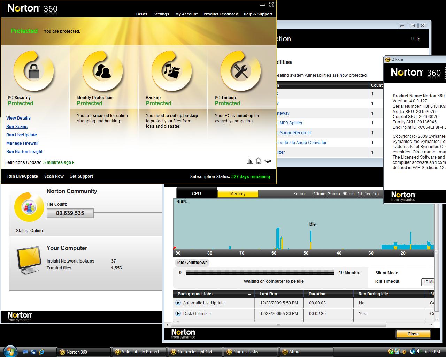Click the Run Norton Insight link
The width and height of the screenshot is (446, 357).
click(24, 152)
